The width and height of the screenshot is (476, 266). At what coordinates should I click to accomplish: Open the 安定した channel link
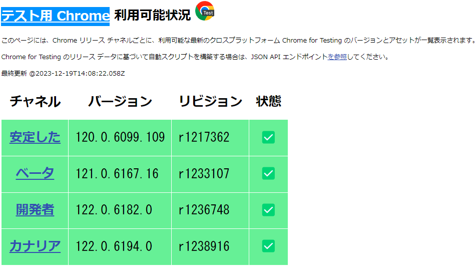tap(35, 137)
